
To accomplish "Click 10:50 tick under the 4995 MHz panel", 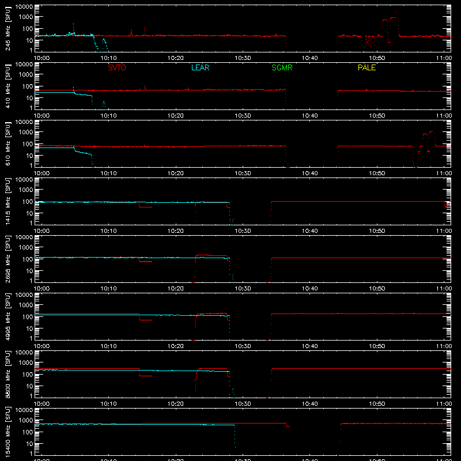I will (377, 346).
